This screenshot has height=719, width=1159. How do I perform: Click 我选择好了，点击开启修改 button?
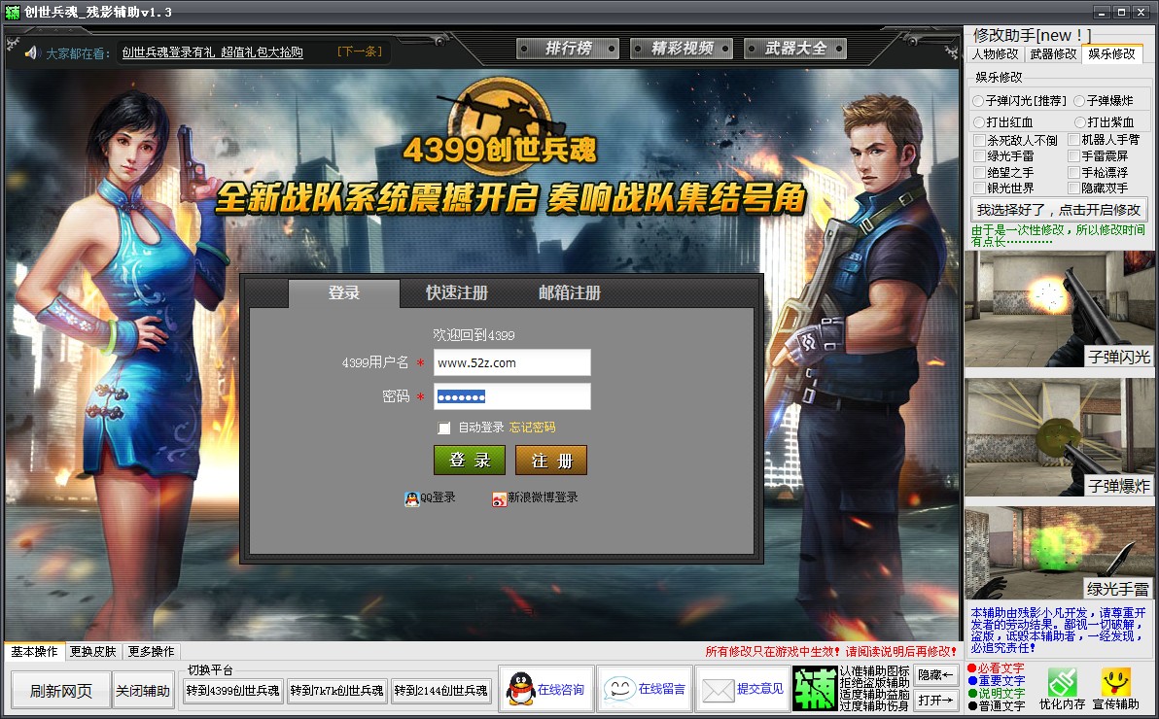point(1059,210)
